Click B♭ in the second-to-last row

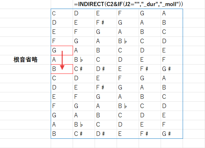(84, 125)
